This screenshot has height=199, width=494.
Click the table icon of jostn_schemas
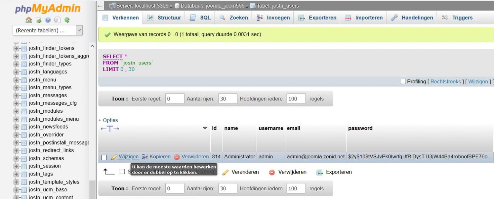[24, 158]
